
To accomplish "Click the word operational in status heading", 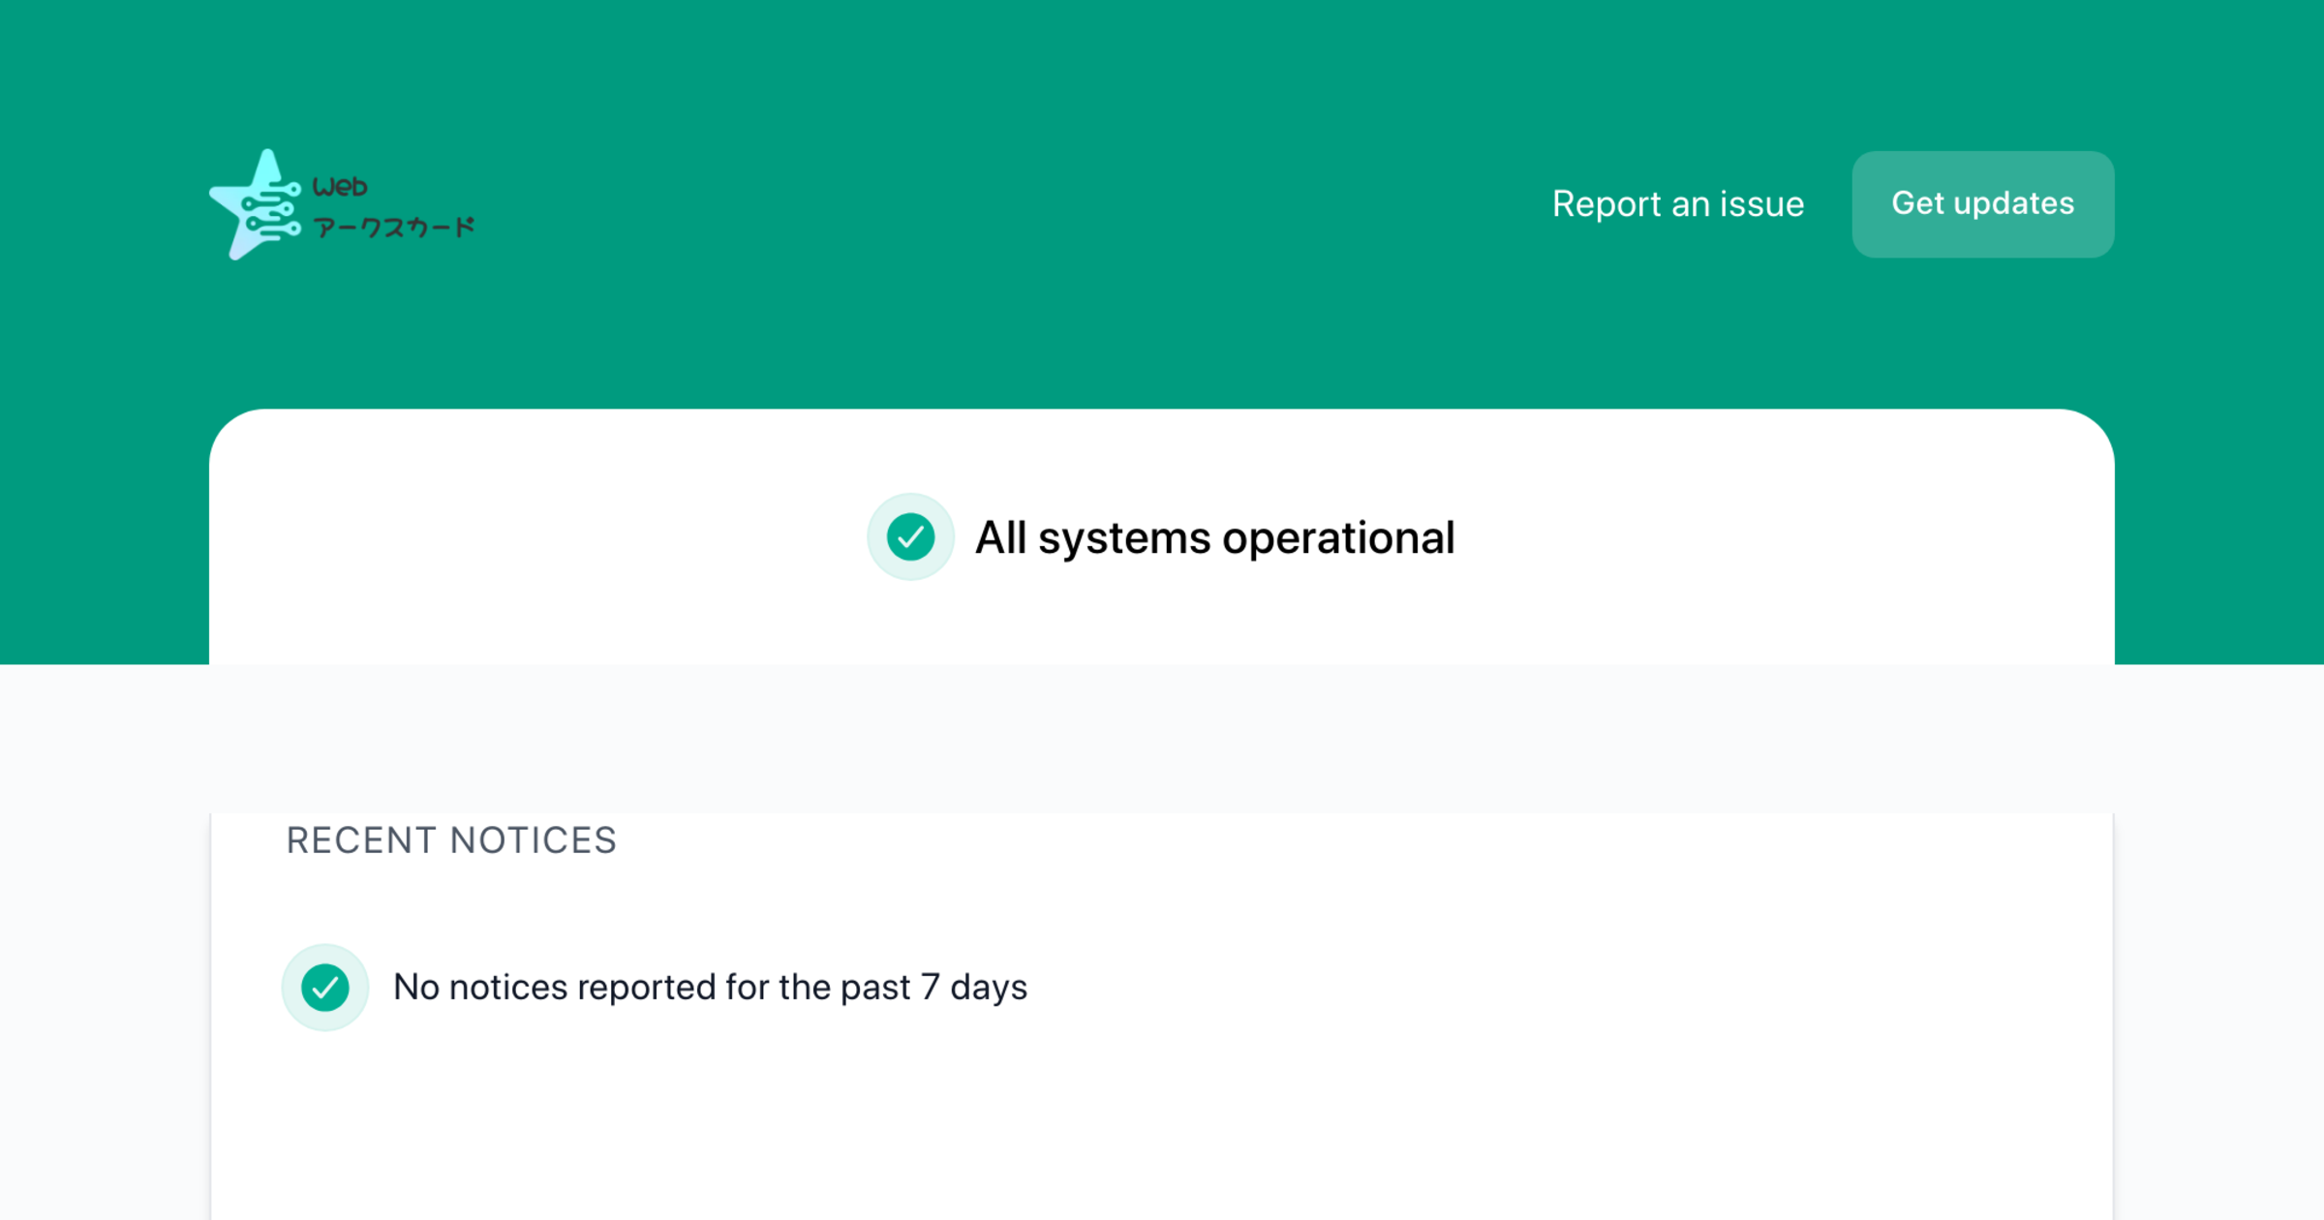I will [x=1338, y=538].
